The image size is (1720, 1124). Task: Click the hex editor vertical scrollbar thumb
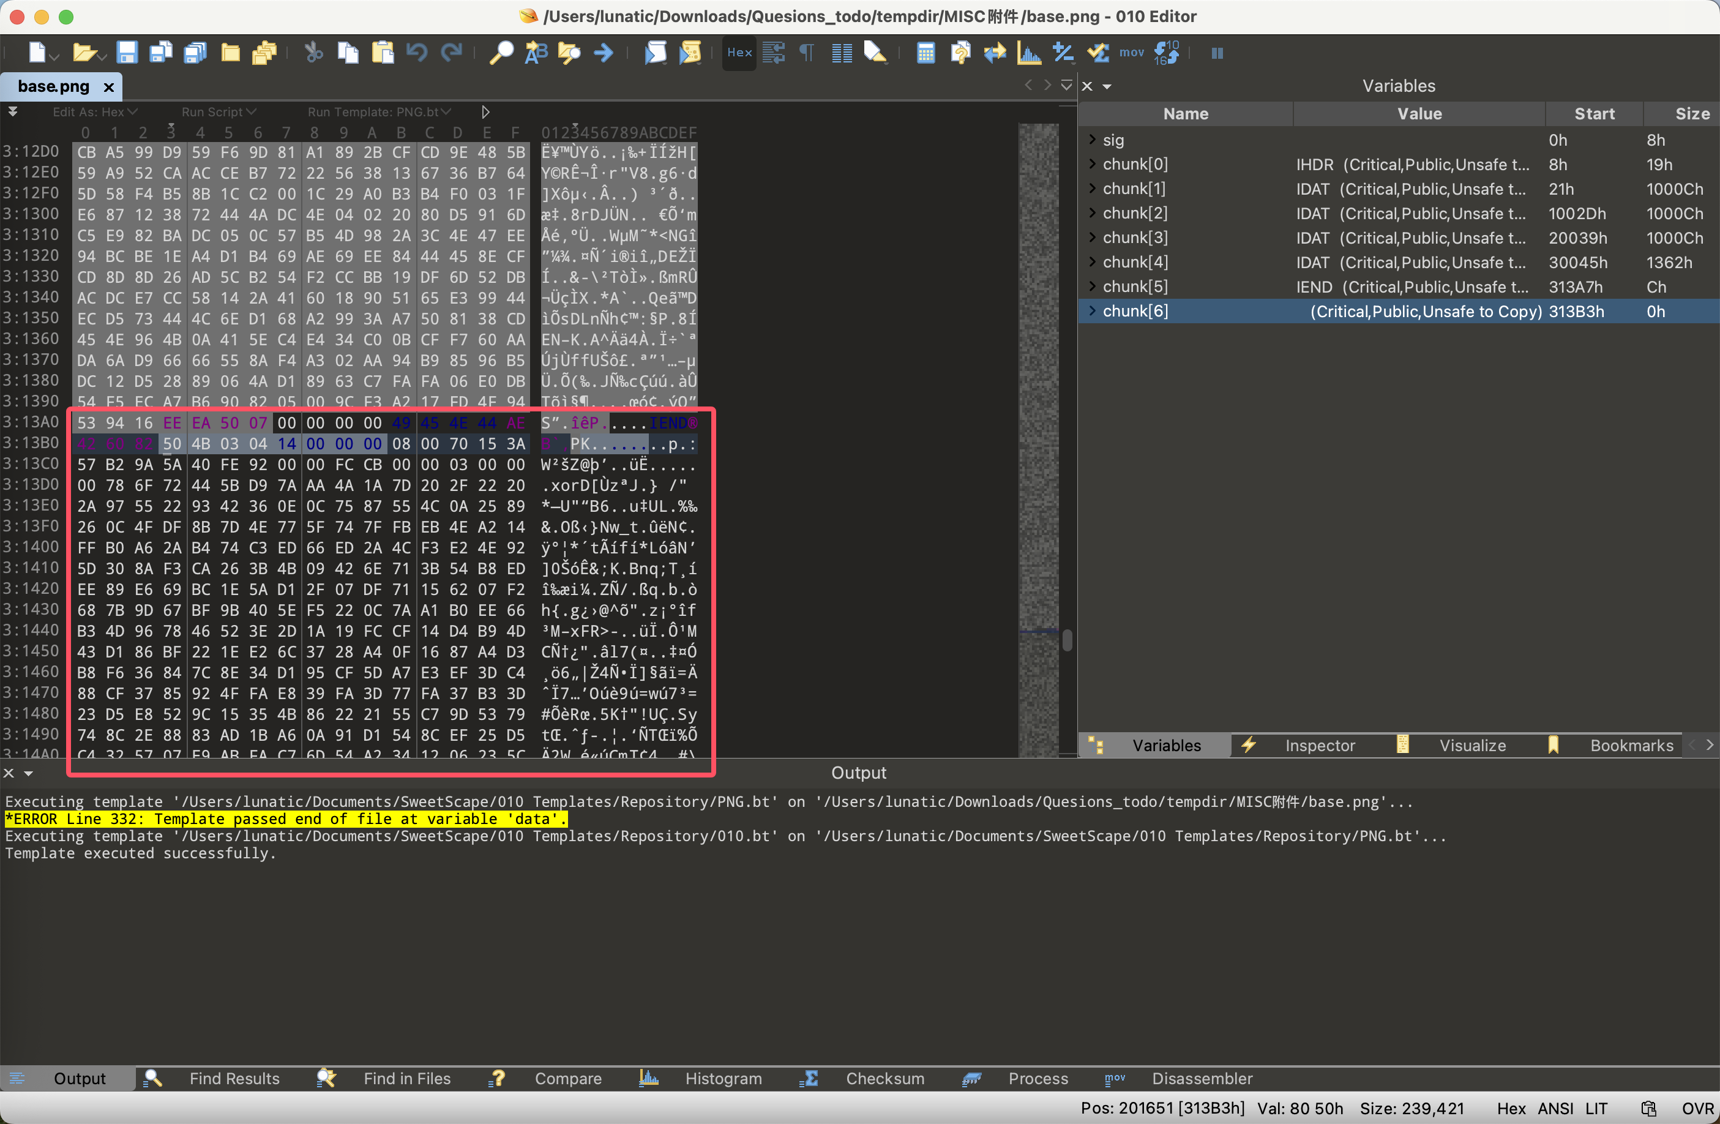(1068, 640)
